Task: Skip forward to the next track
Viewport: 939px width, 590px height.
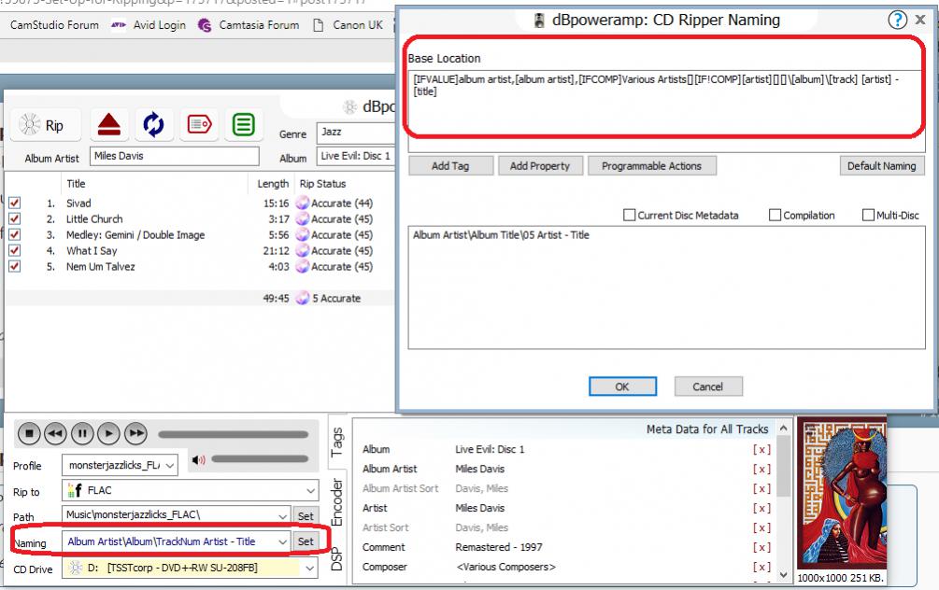Action: tap(135, 433)
